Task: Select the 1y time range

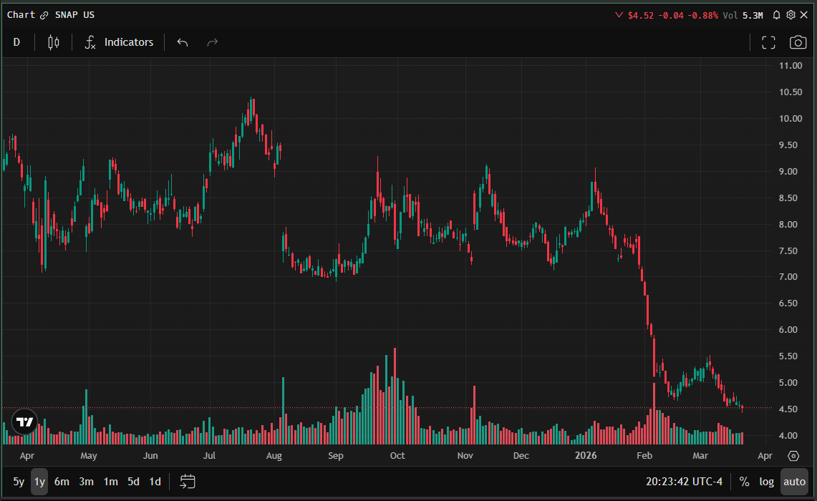Action: tap(39, 482)
